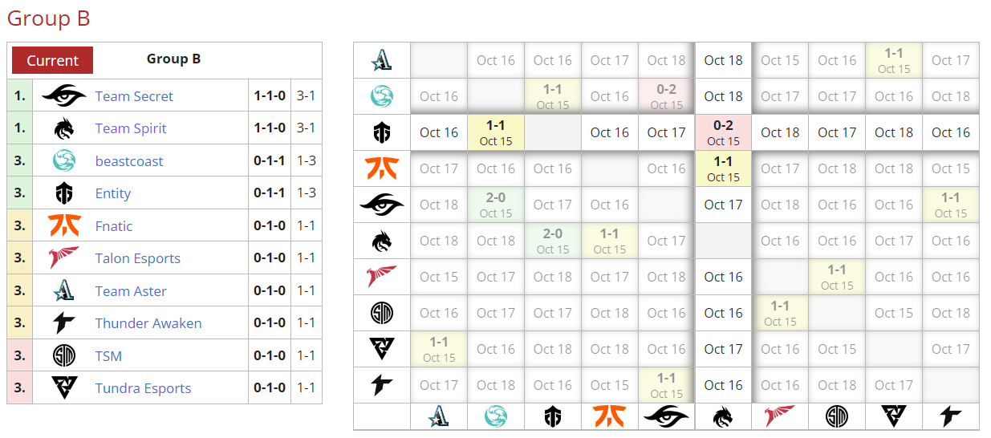
Task: Select the green 2-0 cell in Team Secret's row
Action: click(x=496, y=205)
